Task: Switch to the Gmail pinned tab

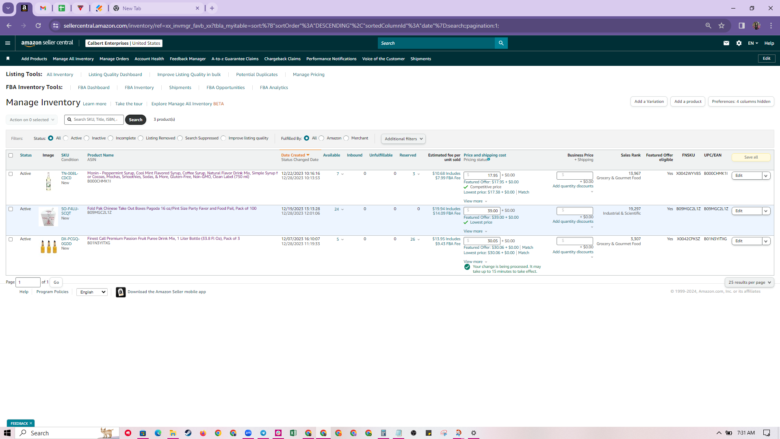Action: (x=43, y=8)
